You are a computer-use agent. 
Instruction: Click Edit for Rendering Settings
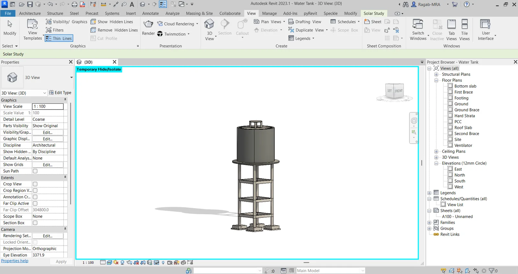(48, 236)
